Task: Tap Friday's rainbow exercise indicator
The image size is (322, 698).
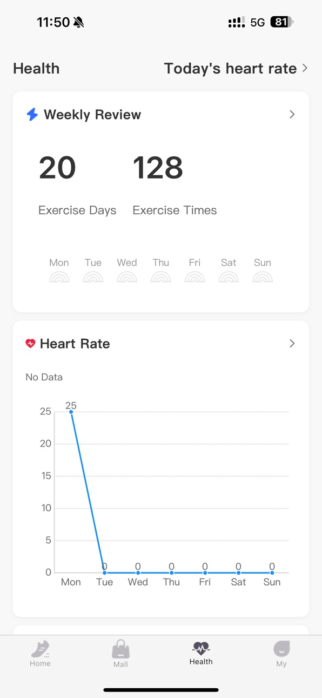Action: (x=194, y=276)
